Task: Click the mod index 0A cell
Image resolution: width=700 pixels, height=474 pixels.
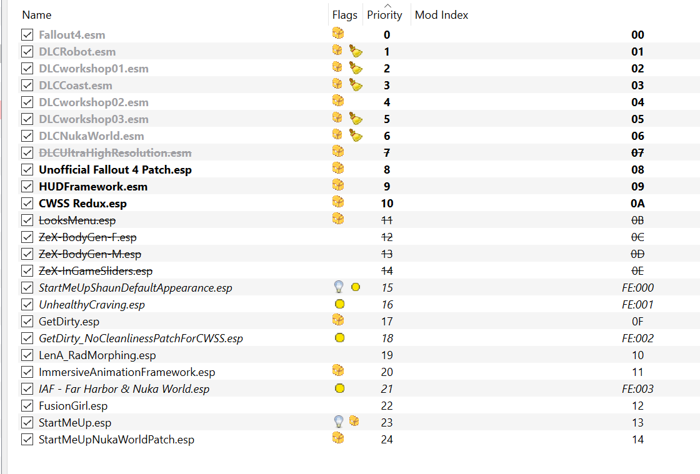Action: [x=637, y=204]
